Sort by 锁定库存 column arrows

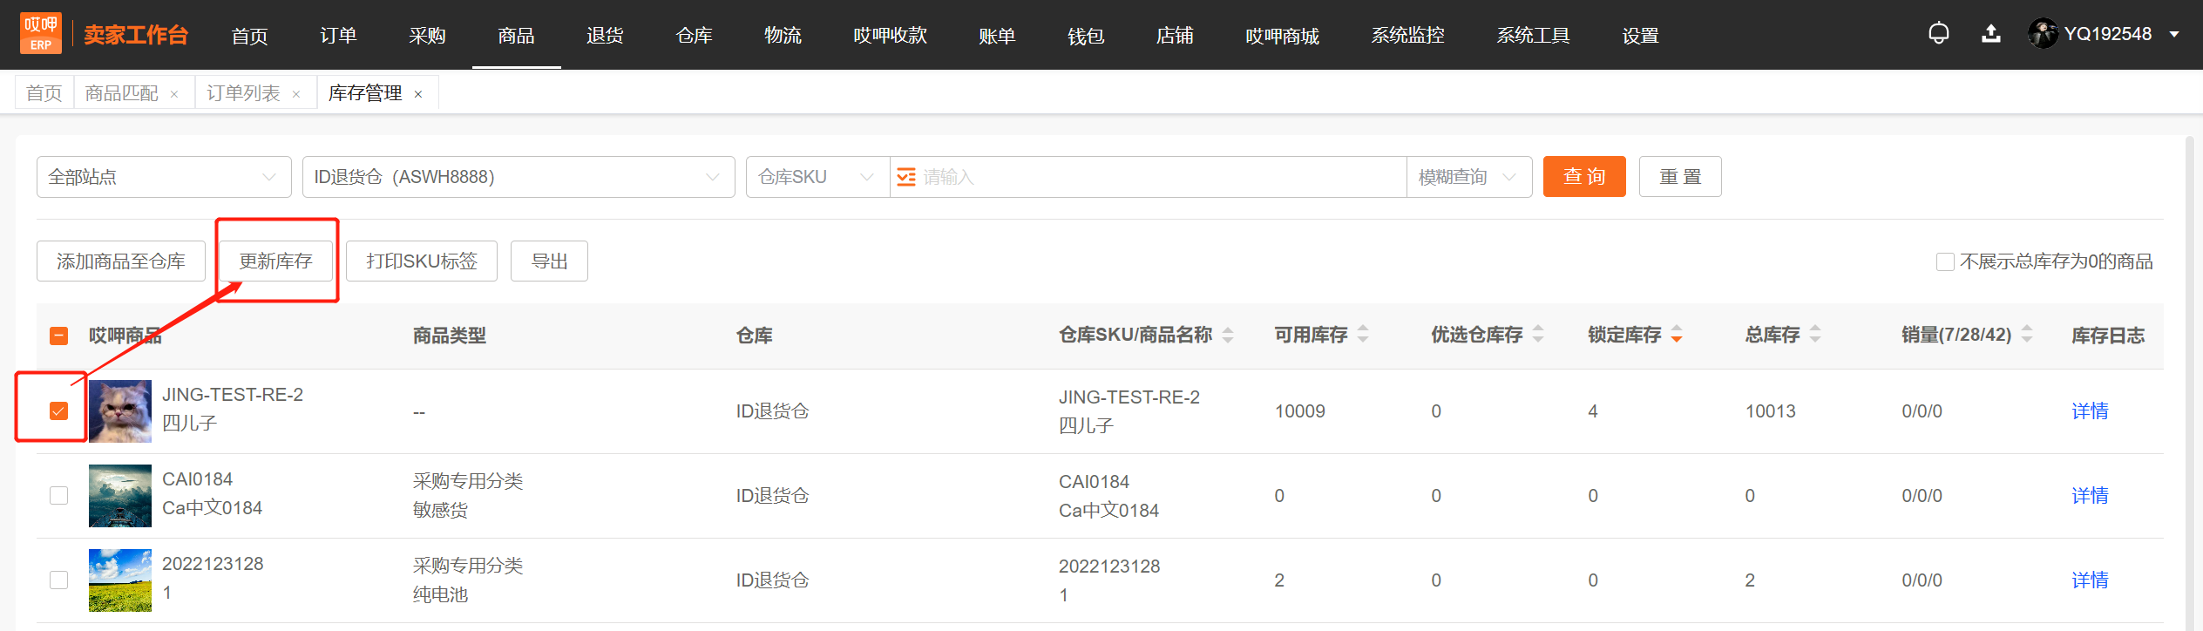pos(1676,335)
